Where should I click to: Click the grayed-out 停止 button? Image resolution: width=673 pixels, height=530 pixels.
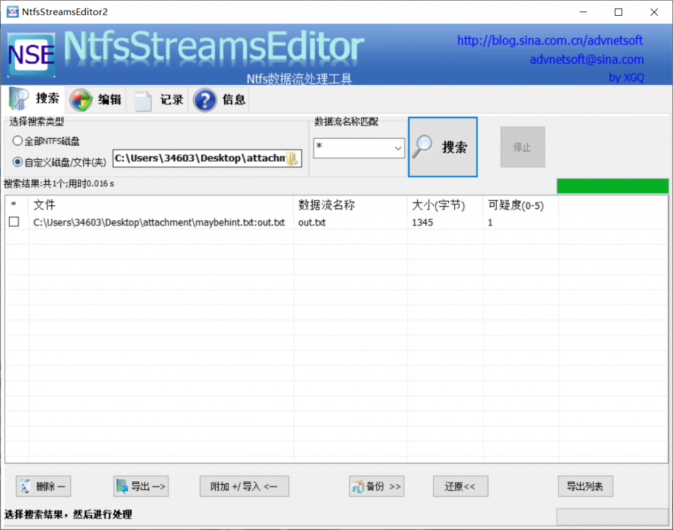click(522, 147)
